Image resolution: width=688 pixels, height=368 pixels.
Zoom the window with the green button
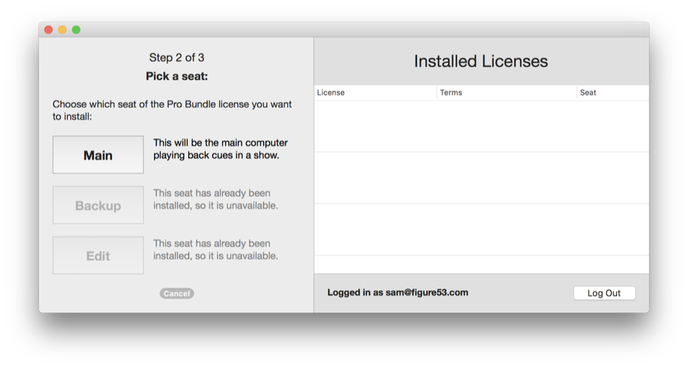point(76,29)
